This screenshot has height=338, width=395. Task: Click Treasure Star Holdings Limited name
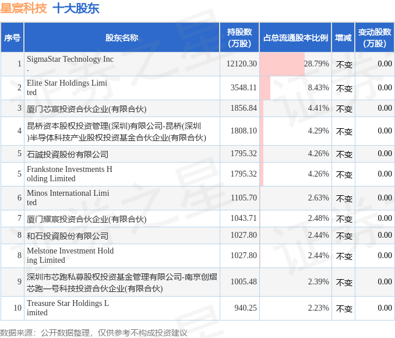(x=68, y=308)
